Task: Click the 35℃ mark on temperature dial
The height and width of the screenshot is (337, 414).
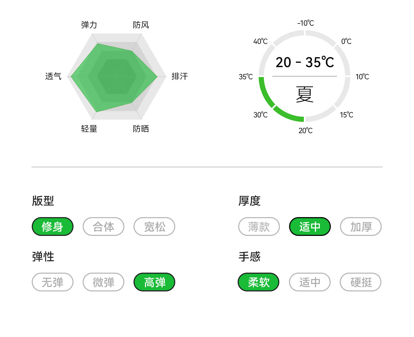Action: pyautogui.click(x=246, y=77)
